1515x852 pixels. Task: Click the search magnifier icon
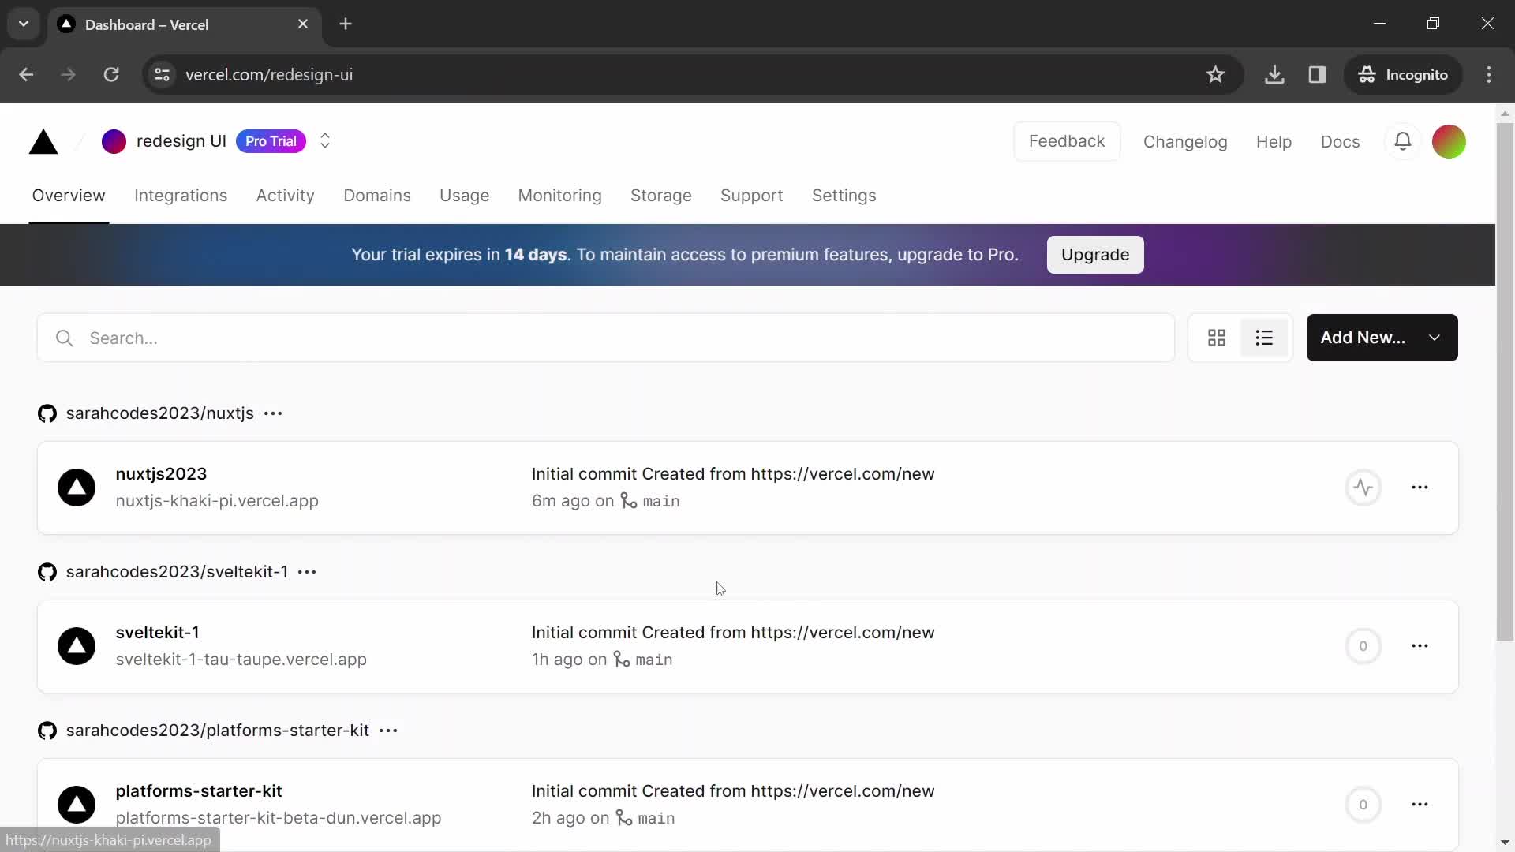pyautogui.click(x=65, y=338)
